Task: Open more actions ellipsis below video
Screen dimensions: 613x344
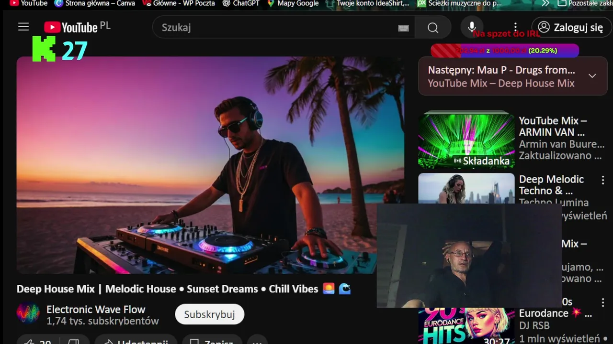Action: pos(258,342)
